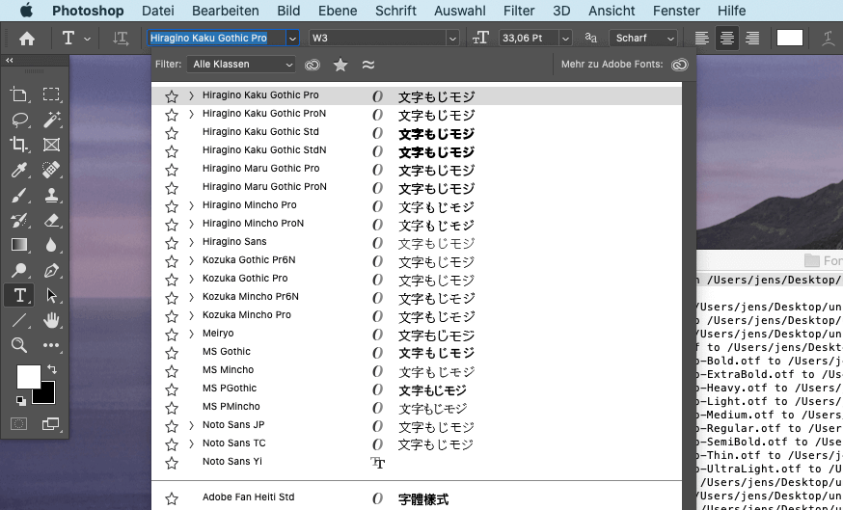Select the Lasso tool
The image size is (843, 510).
20,120
